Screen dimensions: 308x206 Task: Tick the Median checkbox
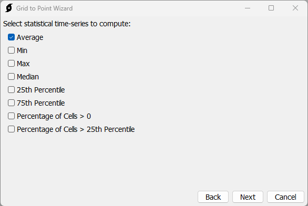11,77
